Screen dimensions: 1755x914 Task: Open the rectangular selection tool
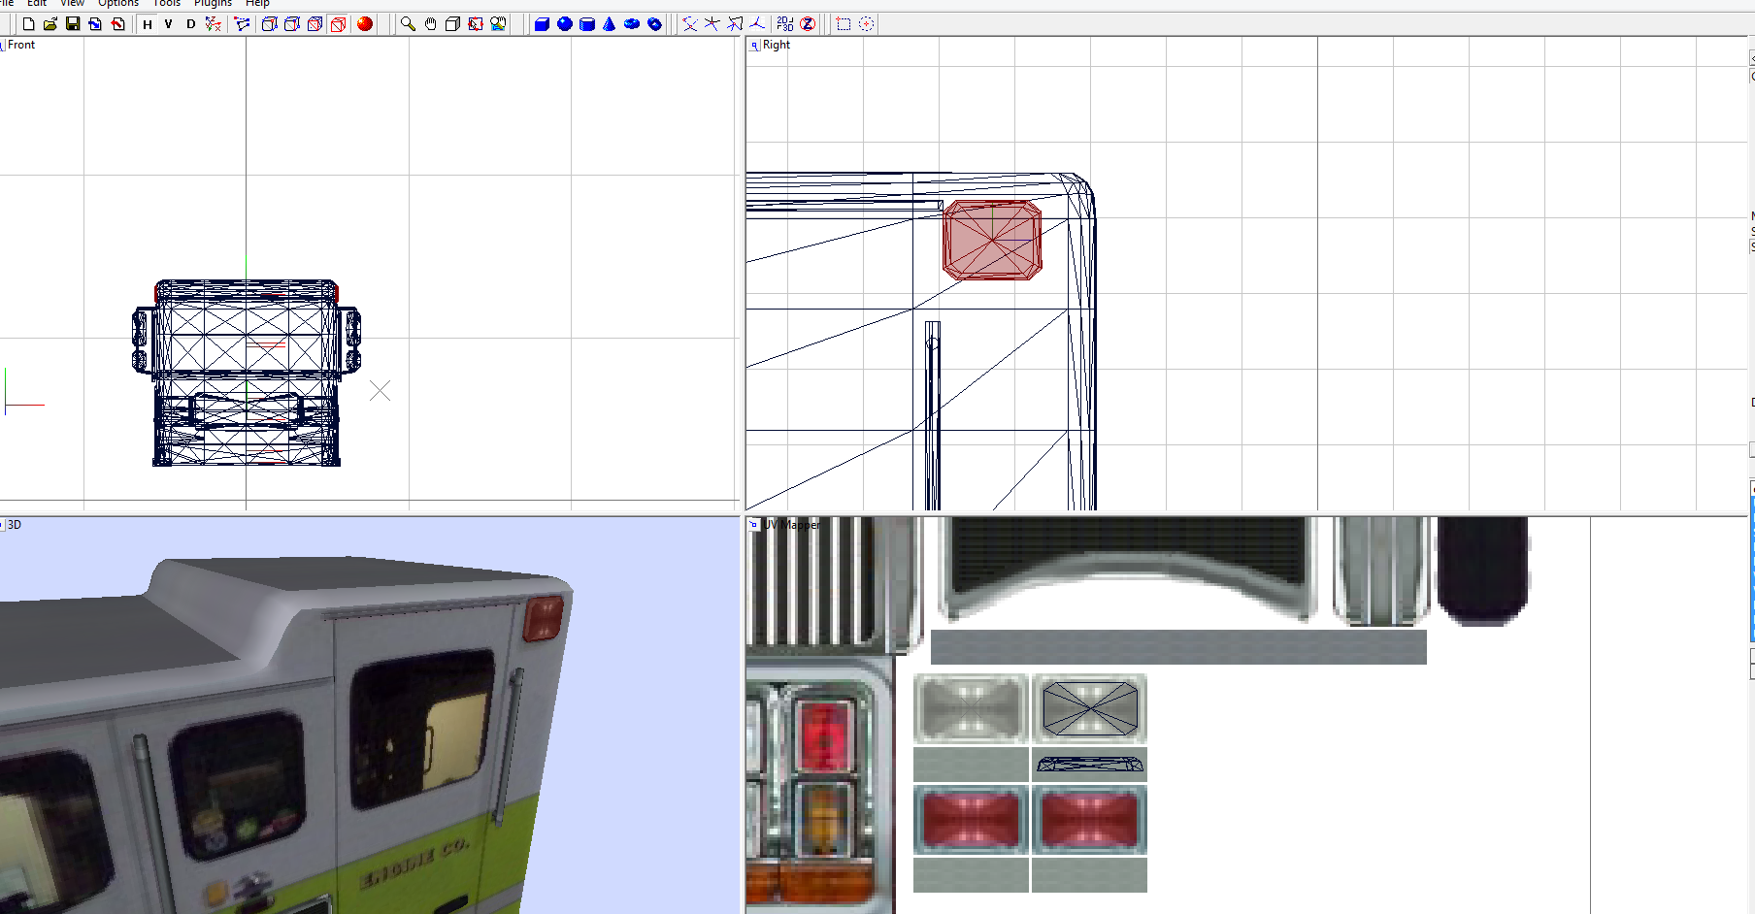(843, 24)
